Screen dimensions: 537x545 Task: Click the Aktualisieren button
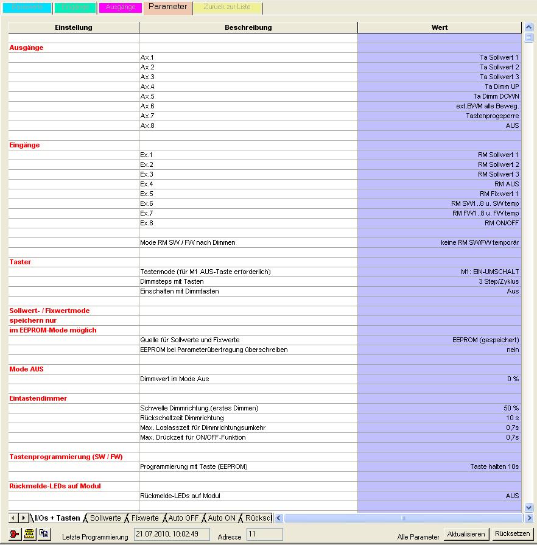[x=466, y=534]
